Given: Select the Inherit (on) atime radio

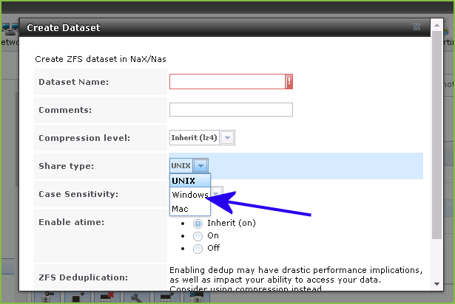Looking at the screenshot, I should [198, 224].
